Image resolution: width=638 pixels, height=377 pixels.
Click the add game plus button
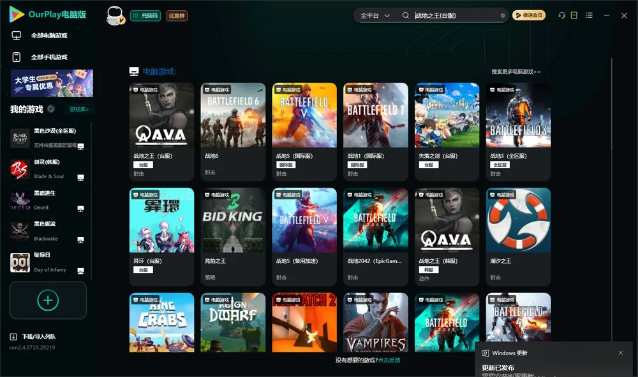click(x=48, y=300)
